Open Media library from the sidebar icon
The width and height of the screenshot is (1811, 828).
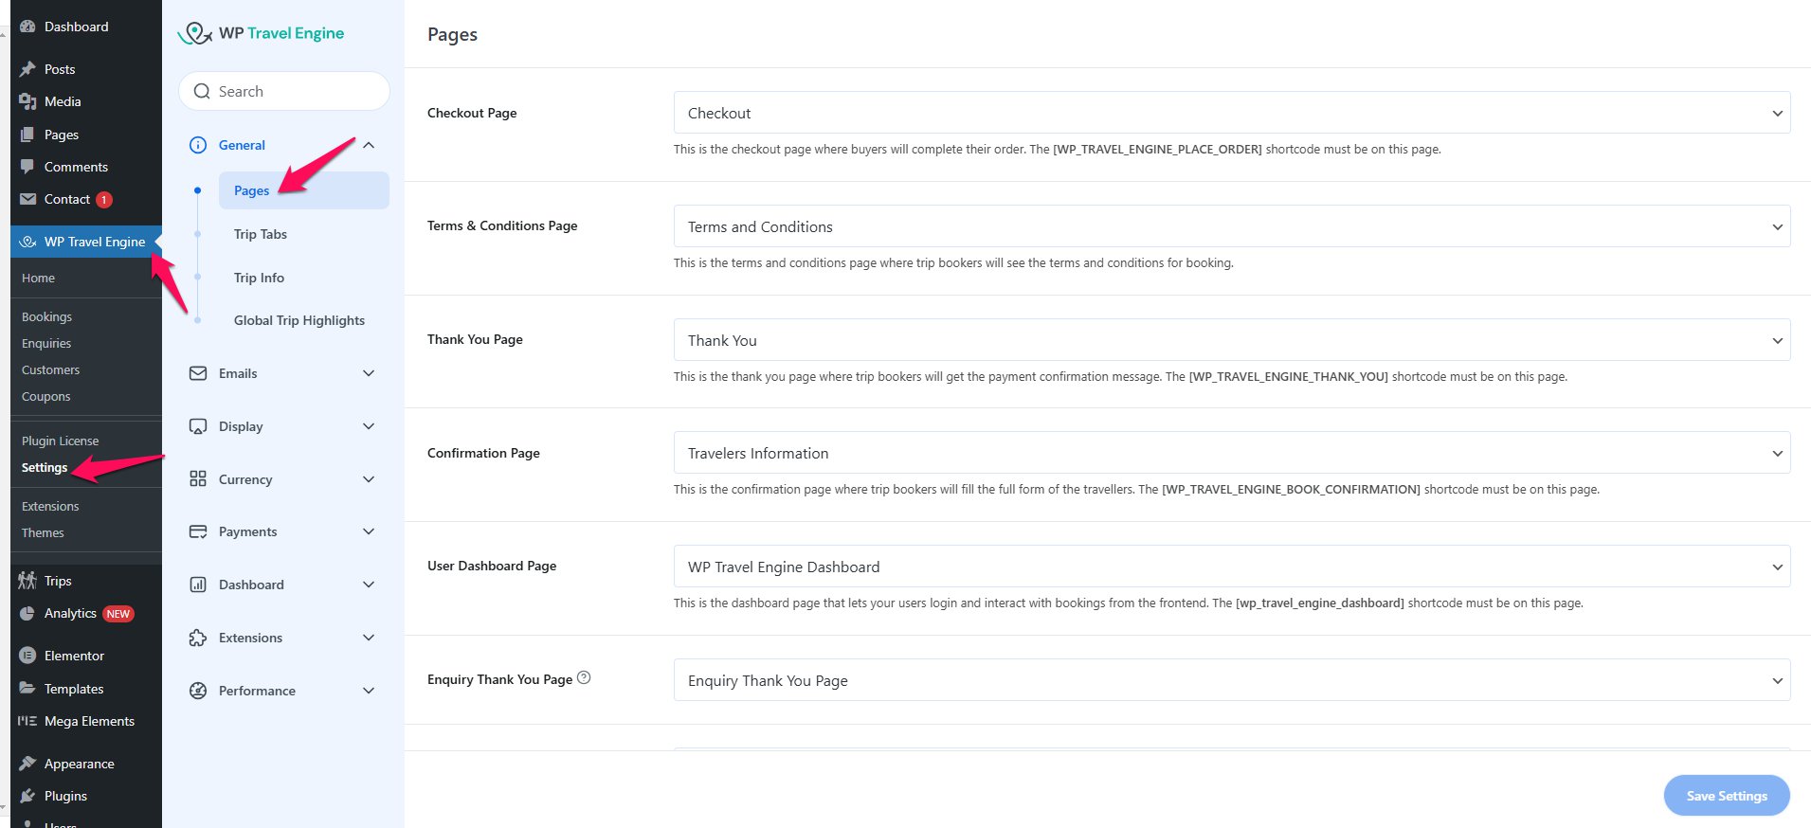[27, 101]
